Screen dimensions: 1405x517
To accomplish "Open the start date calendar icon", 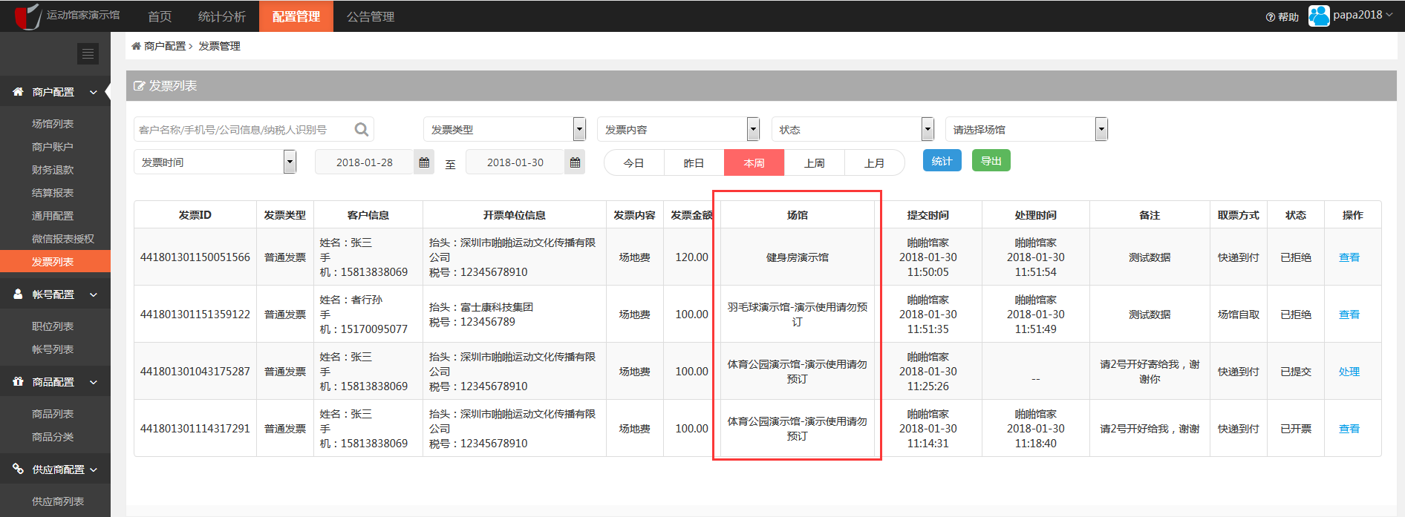I will [424, 162].
